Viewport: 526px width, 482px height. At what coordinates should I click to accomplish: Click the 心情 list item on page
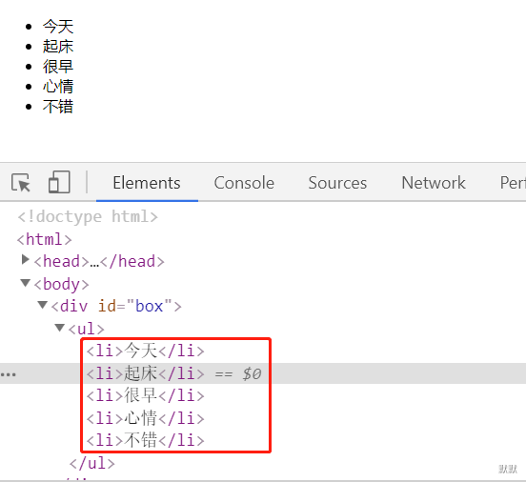click(x=58, y=87)
